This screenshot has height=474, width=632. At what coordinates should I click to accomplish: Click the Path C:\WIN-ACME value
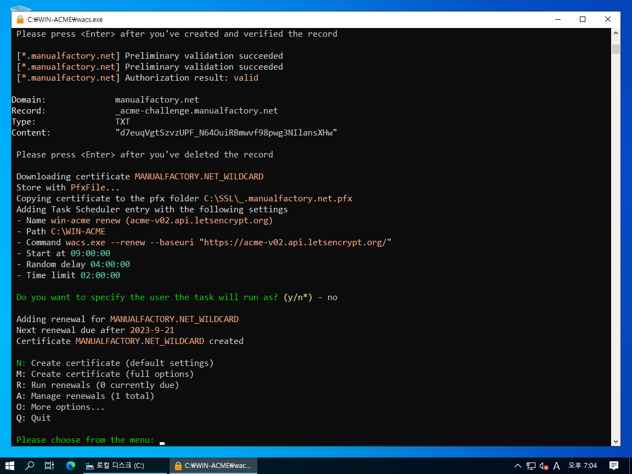point(78,232)
